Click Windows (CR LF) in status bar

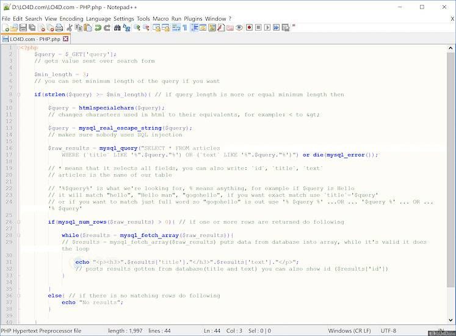click(x=349, y=331)
